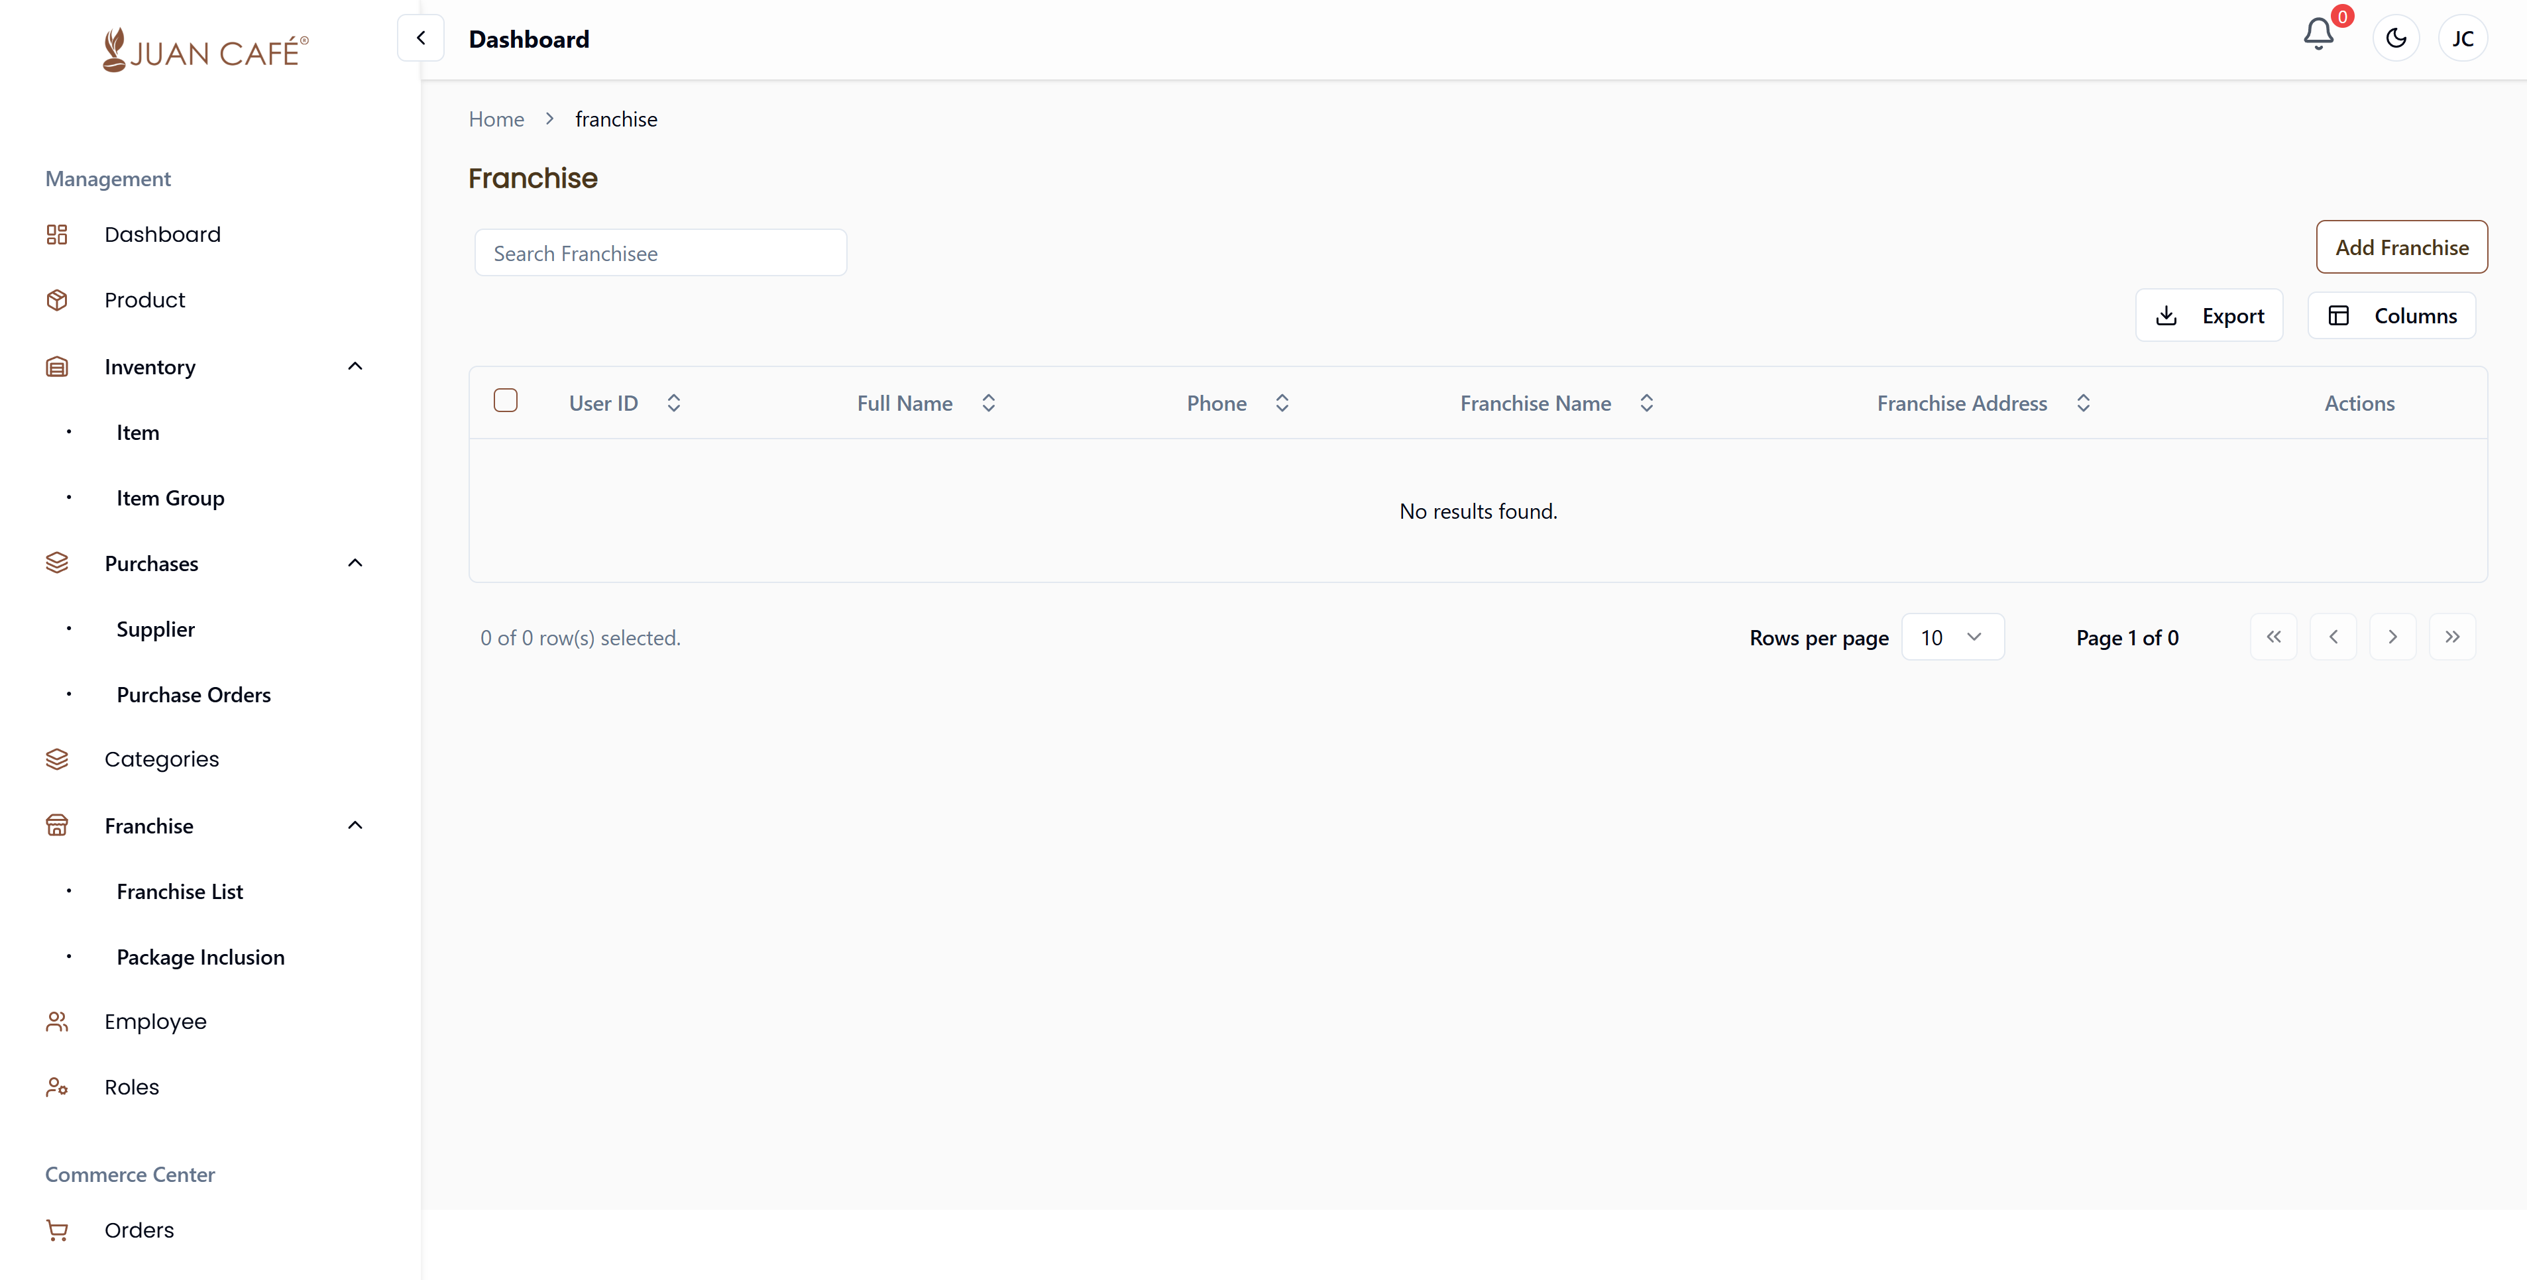Click the Employee people icon in sidebar
Image resolution: width=2527 pixels, height=1280 pixels.
click(57, 1022)
